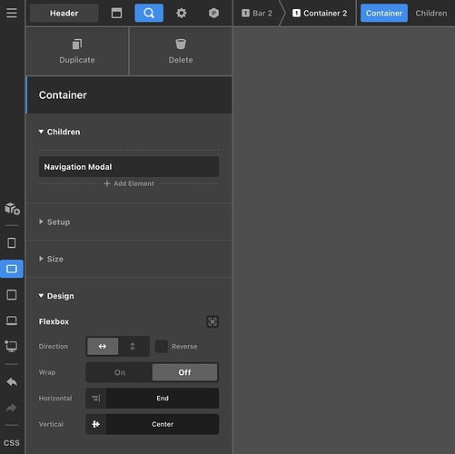The height and width of the screenshot is (454, 455).
Task: Click the undo arrow icon
Action: click(12, 382)
